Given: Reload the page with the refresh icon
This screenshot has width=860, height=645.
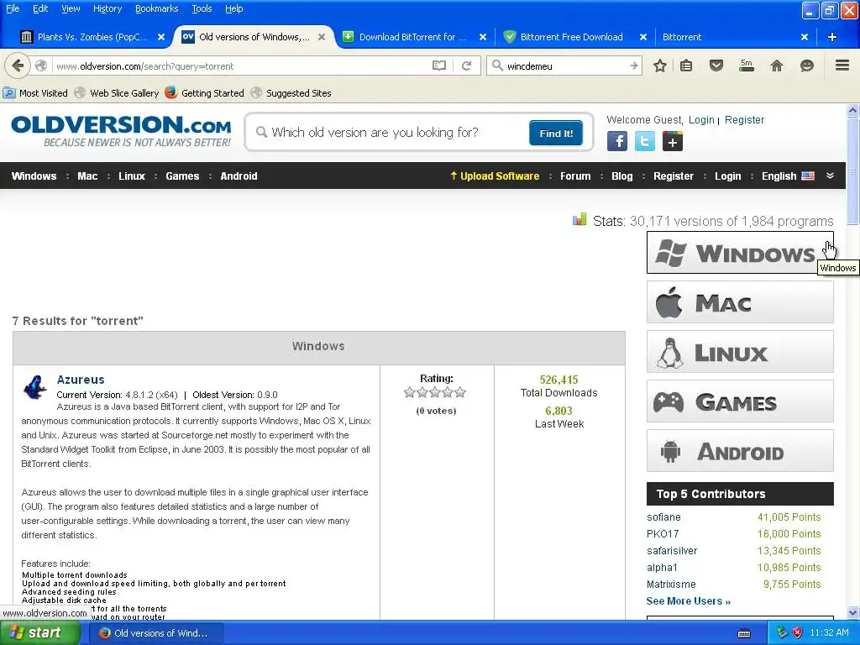Looking at the screenshot, I should [467, 66].
